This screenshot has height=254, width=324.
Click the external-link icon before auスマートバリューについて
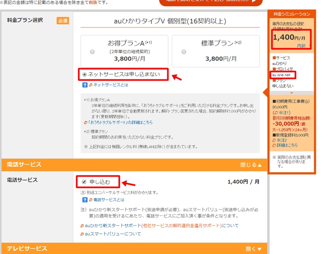coord(82,234)
